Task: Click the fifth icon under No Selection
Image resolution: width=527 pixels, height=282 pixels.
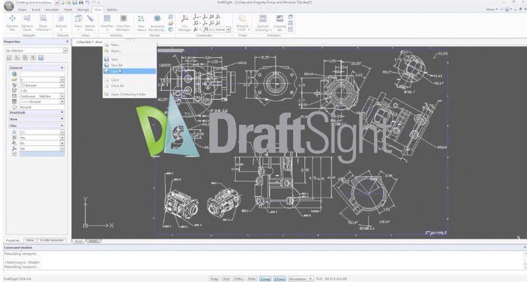Action: 41,58
